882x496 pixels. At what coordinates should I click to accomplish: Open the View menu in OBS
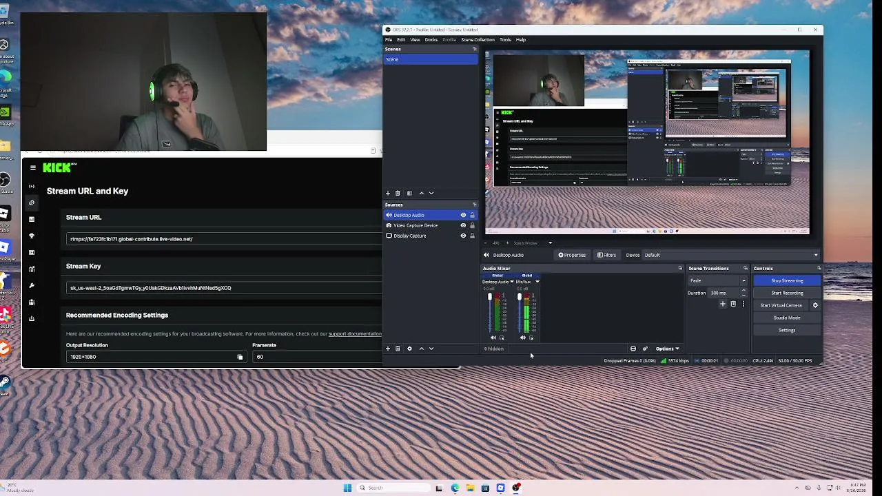coord(415,39)
